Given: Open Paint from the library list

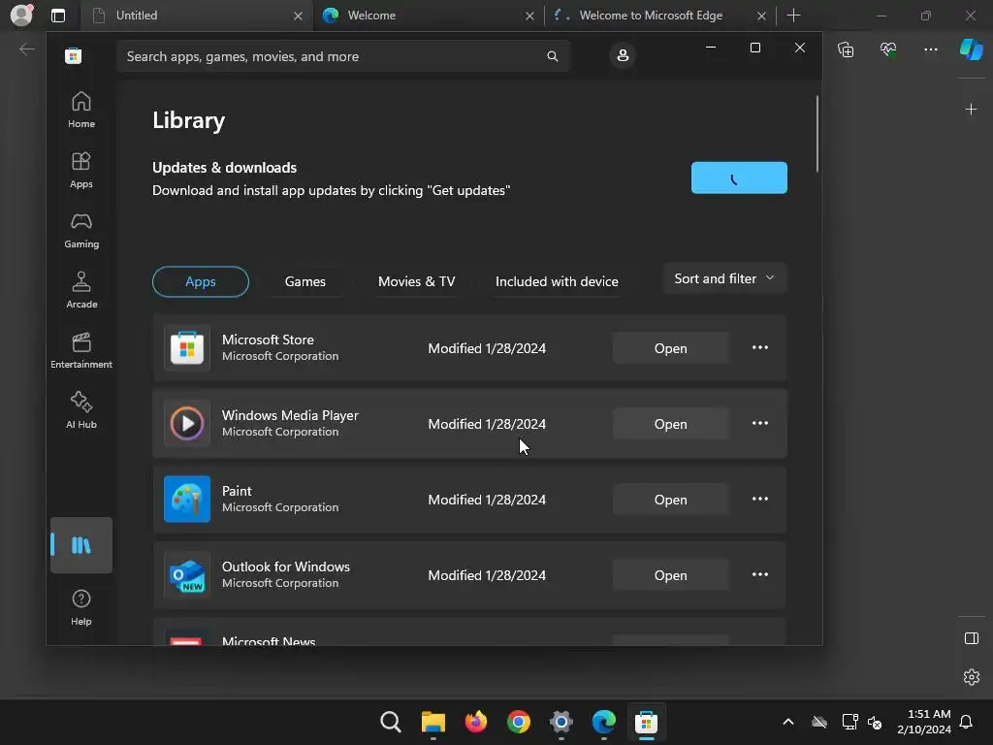Looking at the screenshot, I should [x=671, y=500].
